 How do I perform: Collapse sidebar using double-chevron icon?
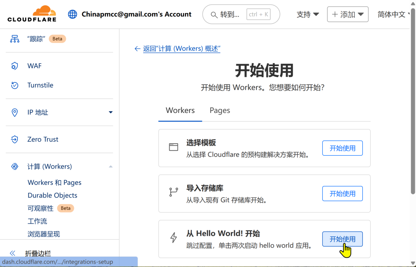pos(12,253)
